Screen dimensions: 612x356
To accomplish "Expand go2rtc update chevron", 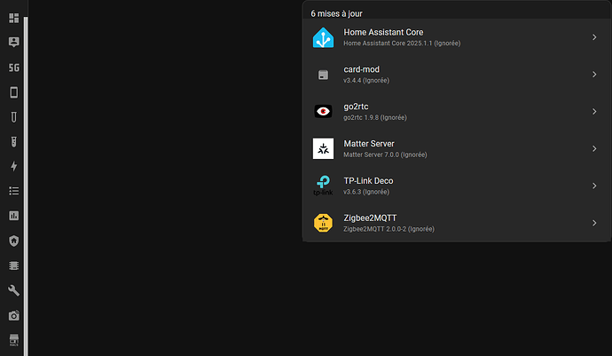I will coord(594,111).
